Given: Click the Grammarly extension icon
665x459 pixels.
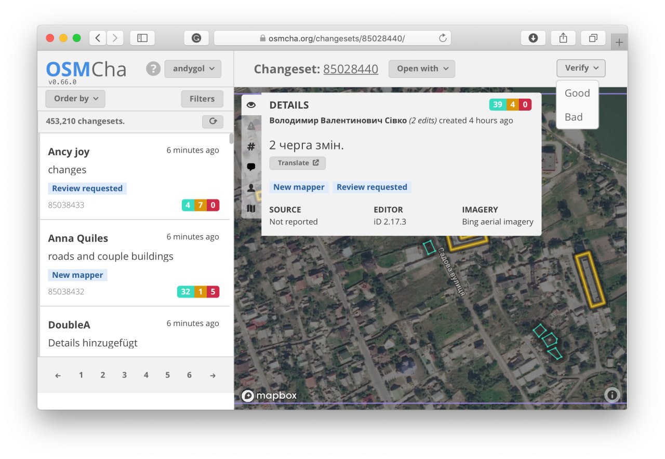Looking at the screenshot, I should (196, 38).
